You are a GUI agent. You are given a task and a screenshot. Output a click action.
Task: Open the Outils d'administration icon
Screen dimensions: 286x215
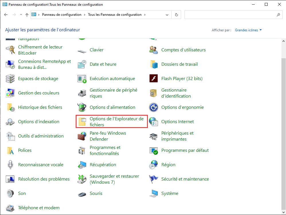click(10, 136)
